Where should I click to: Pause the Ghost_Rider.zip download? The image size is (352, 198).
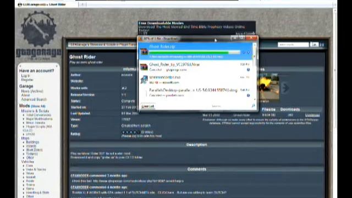pos(244,52)
